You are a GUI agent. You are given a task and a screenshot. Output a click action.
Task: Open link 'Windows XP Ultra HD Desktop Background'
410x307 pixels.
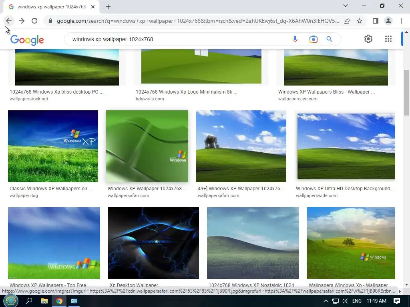[x=345, y=189]
